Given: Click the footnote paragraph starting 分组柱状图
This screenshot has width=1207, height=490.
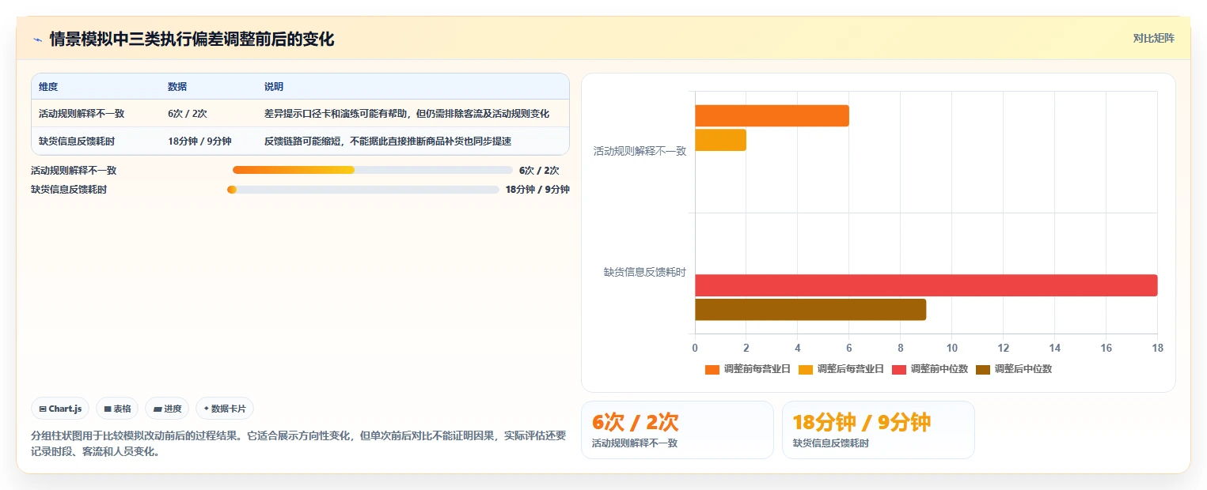Looking at the screenshot, I should click(x=298, y=443).
